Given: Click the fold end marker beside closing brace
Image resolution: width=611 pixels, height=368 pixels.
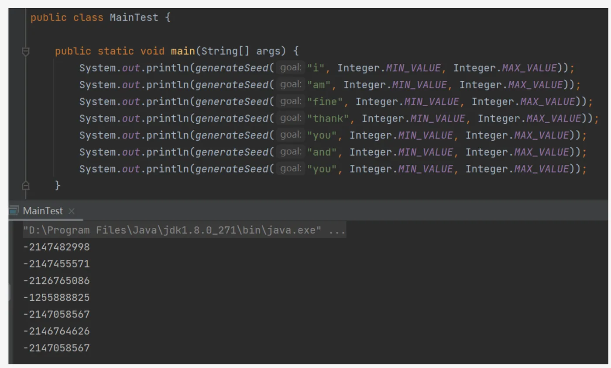Looking at the screenshot, I should coord(26,185).
